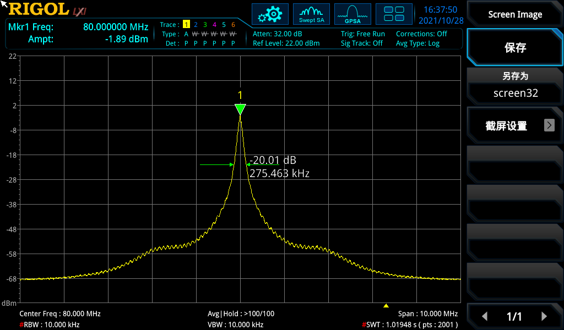Expand the 截屏设置 submenu arrow
Viewport: 564px width, 330px height.
(x=549, y=125)
